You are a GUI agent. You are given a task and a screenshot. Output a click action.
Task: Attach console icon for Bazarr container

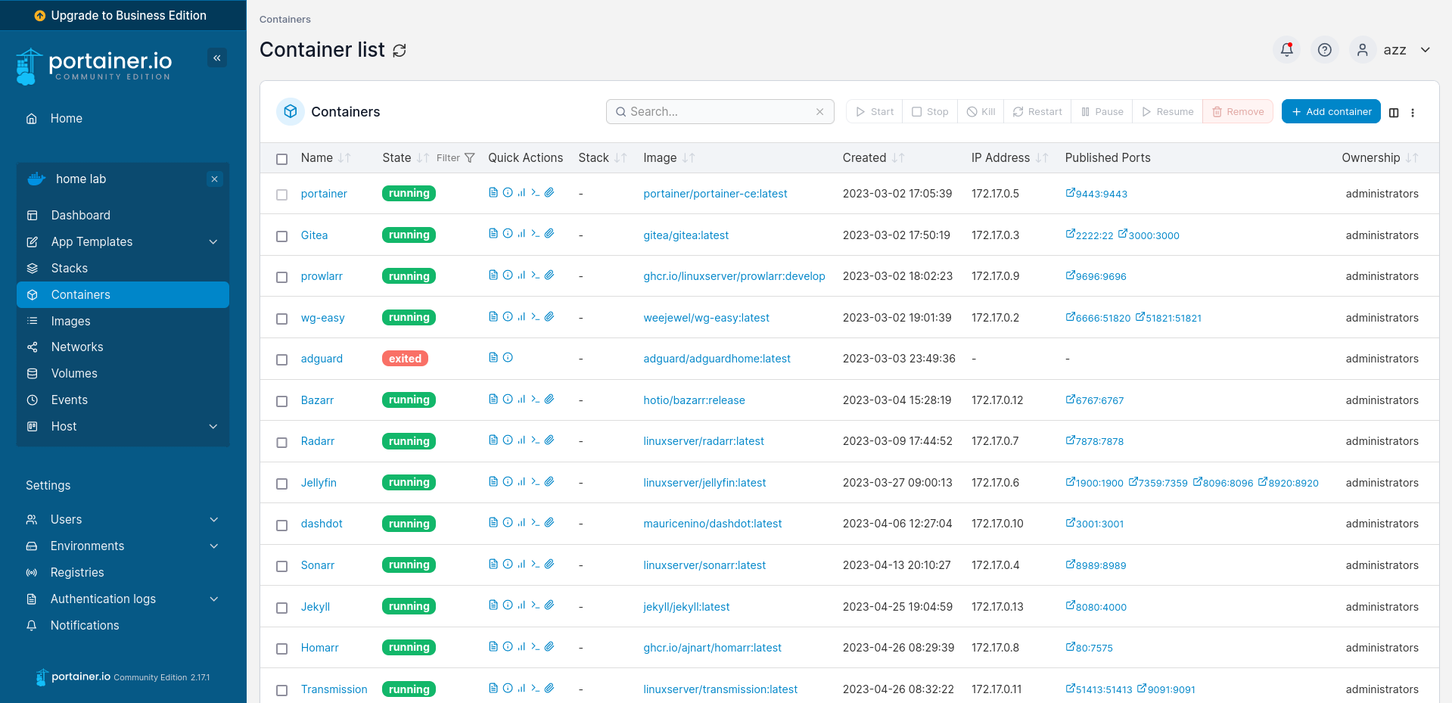[x=549, y=399]
